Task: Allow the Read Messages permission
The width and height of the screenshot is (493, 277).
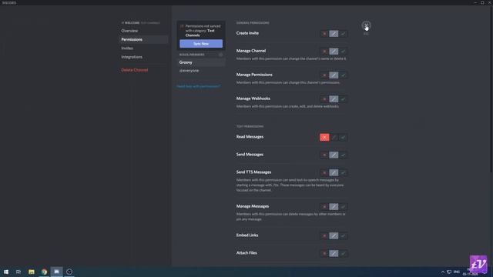Action: [x=343, y=137]
